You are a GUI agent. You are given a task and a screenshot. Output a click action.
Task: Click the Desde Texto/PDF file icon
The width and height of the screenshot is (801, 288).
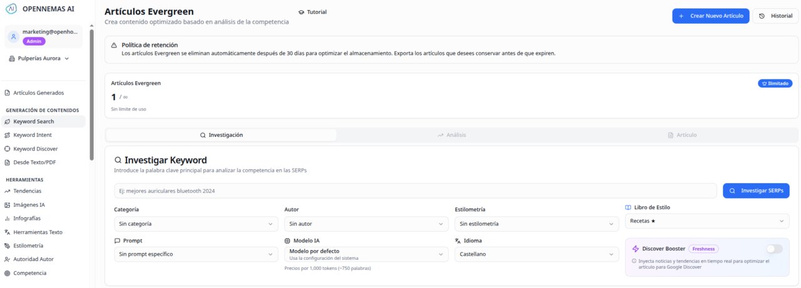tap(8, 162)
